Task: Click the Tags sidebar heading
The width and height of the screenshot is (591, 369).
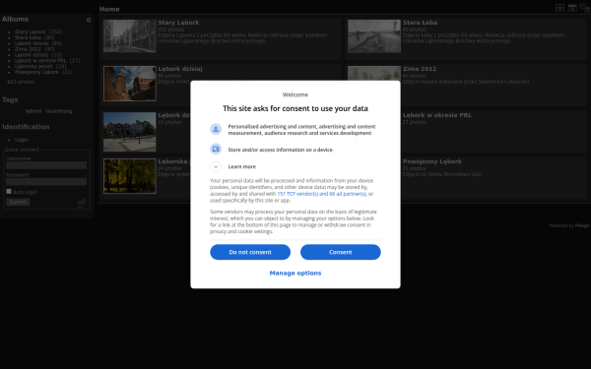Action: [10, 99]
